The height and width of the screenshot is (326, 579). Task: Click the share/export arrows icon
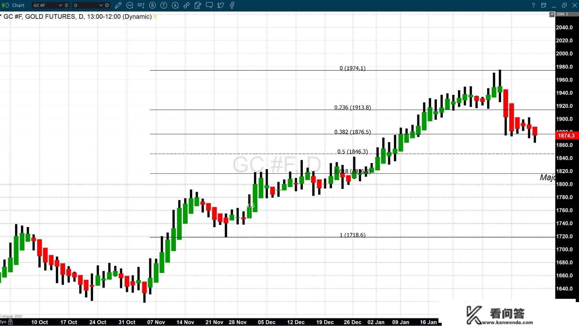tap(187, 5)
